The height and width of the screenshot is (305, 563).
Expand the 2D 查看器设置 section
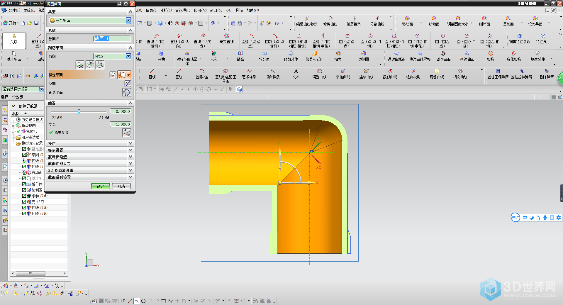(x=130, y=170)
